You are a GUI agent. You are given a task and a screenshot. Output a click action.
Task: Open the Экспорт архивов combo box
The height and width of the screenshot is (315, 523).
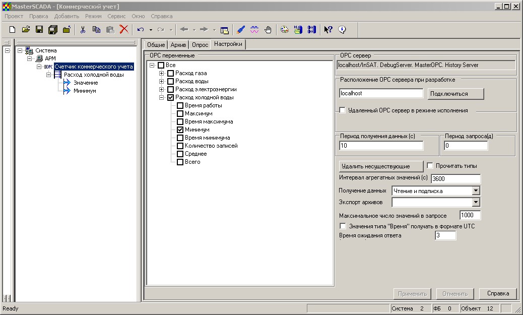pyautogui.click(x=476, y=202)
